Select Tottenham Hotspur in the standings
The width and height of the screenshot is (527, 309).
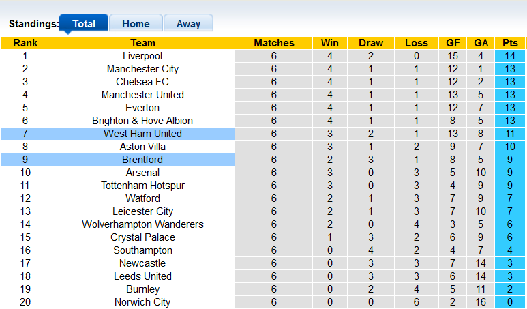coord(142,186)
